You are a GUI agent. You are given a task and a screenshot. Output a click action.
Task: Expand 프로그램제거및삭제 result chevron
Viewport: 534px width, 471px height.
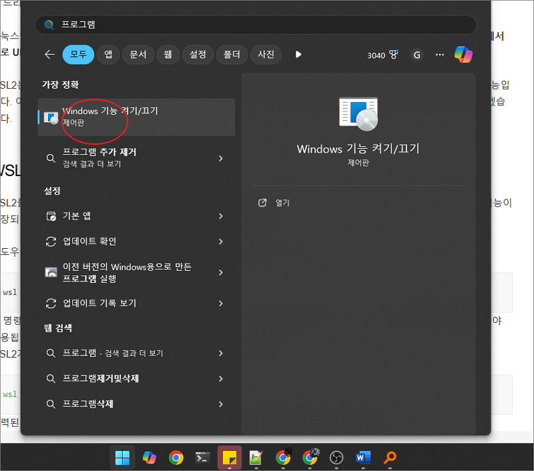pyautogui.click(x=221, y=379)
